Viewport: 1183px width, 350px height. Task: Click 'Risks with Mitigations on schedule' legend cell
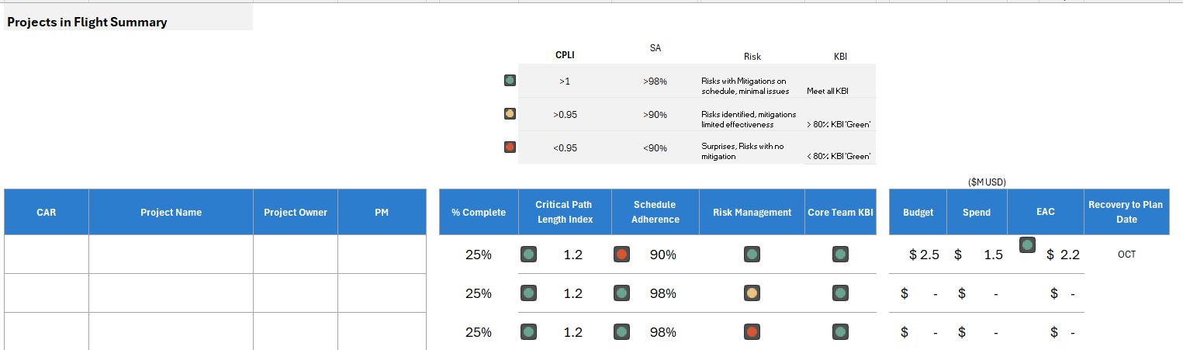752,81
